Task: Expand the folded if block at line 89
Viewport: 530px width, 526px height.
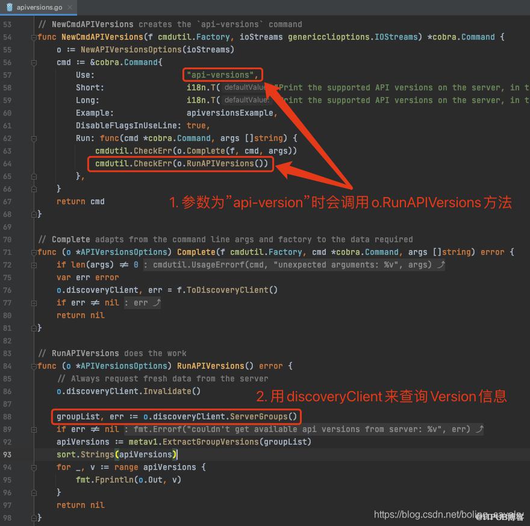Action: pyautogui.click(x=34, y=430)
